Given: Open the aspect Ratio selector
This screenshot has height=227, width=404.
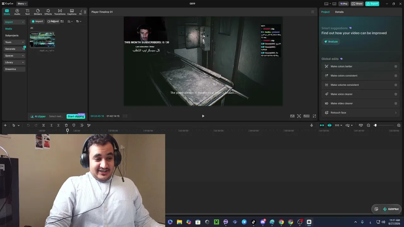Looking at the screenshot, I should pos(306,116).
